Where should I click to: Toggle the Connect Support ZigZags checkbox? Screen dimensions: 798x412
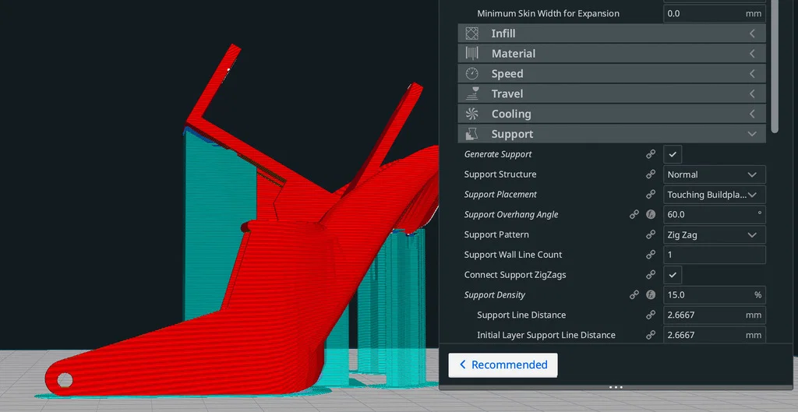pos(673,275)
